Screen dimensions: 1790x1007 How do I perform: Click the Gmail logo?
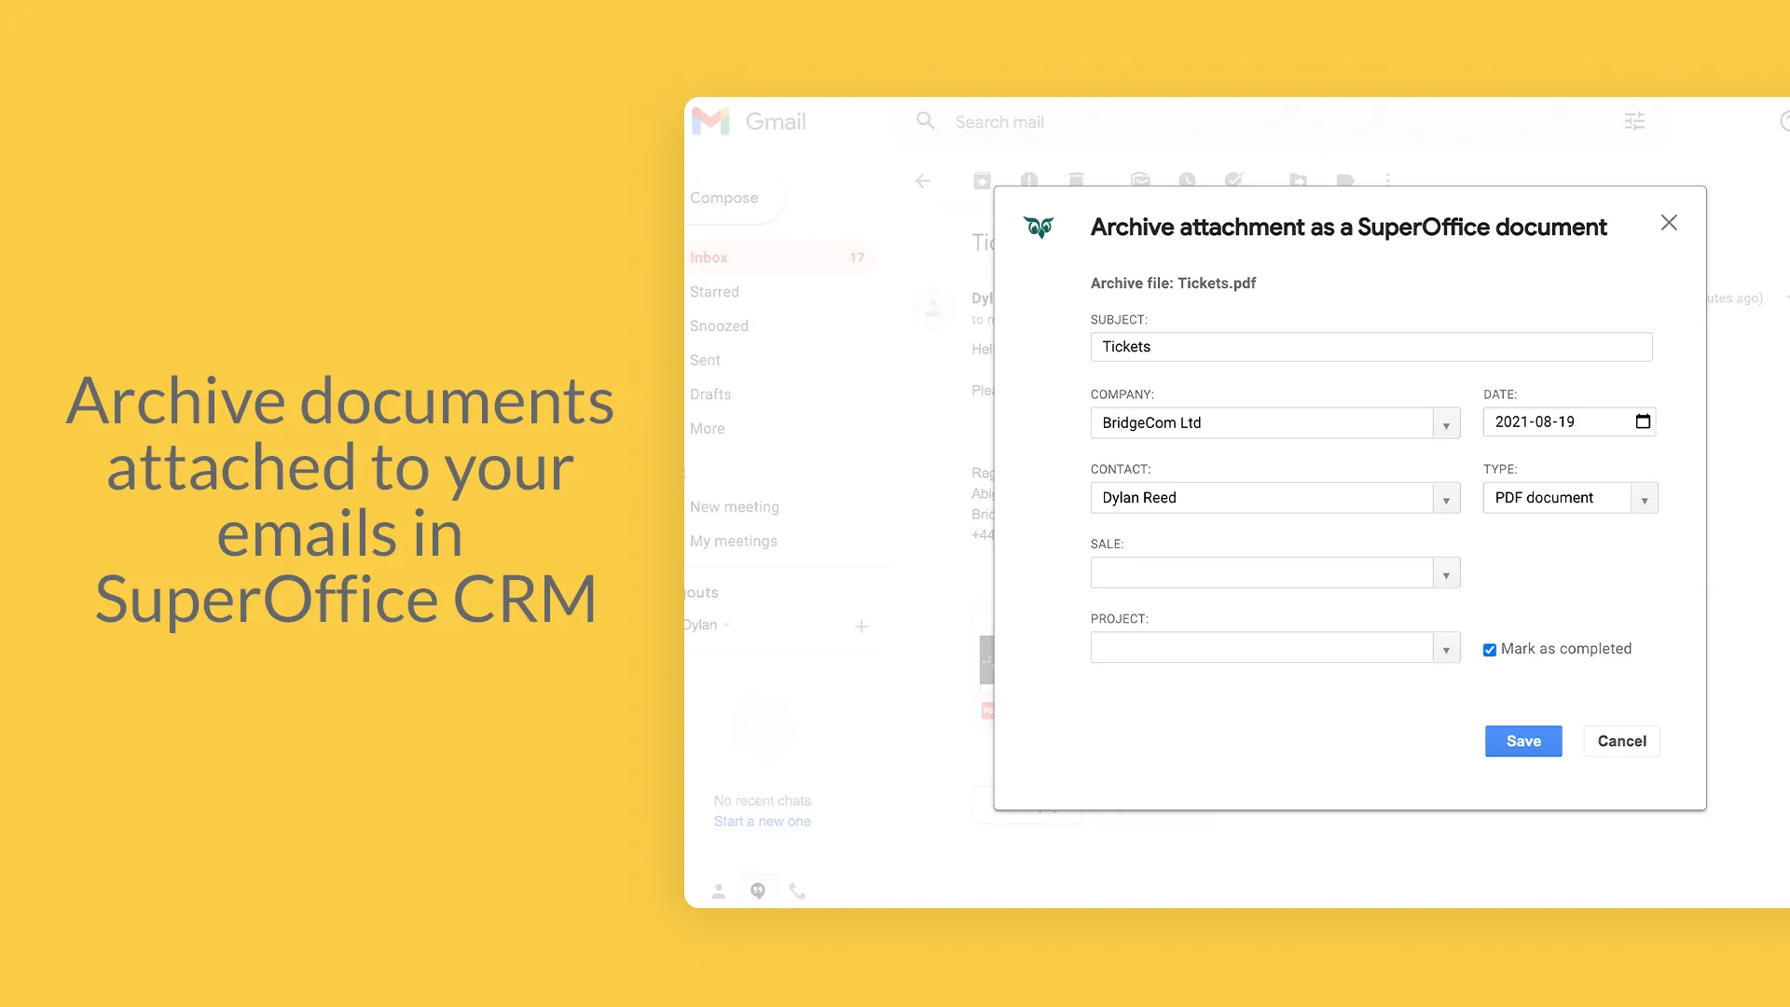pos(711,122)
